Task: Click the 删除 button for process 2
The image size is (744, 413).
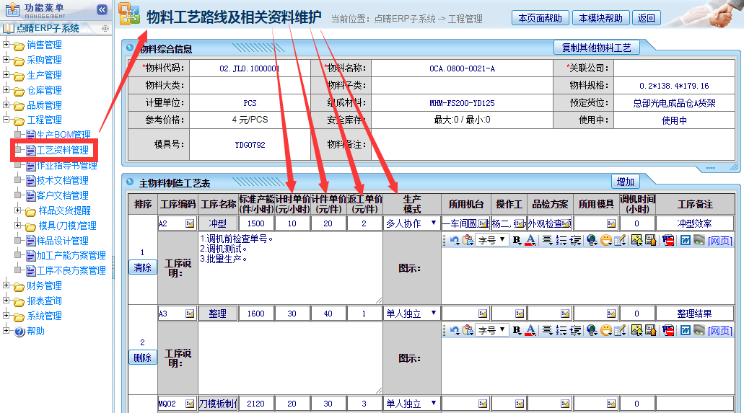Action: (142, 358)
